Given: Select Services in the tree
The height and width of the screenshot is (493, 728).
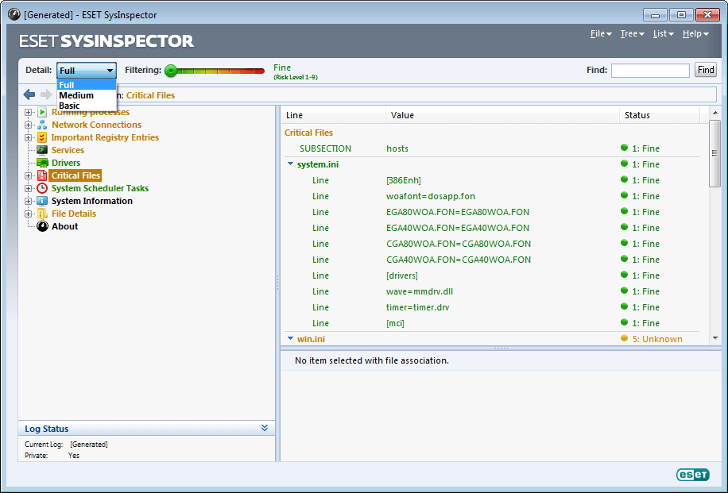Looking at the screenshot, I should [68, 150].
